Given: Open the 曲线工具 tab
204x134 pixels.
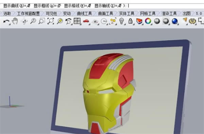Looking at the screenshot, I should click(84, 14).
